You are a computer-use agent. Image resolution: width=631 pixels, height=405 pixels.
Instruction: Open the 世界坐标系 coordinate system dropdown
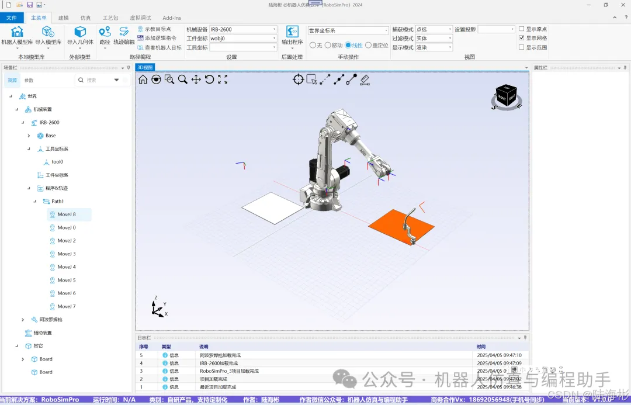(x=348, y=30)
